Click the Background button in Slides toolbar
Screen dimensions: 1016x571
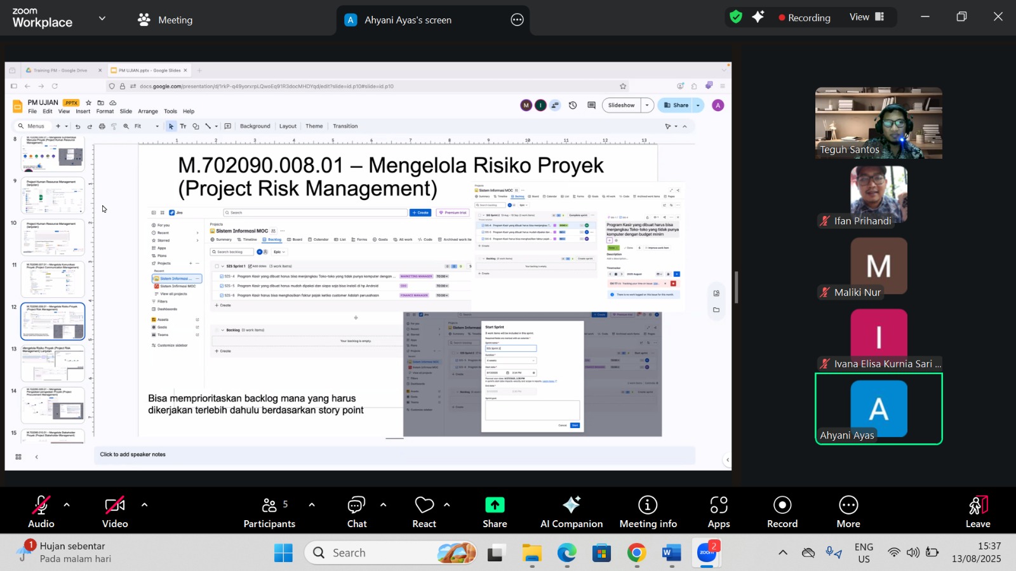click(x=255, y=126)
